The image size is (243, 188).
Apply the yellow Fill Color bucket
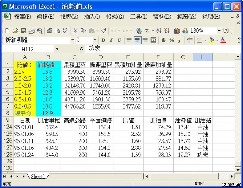211,40
